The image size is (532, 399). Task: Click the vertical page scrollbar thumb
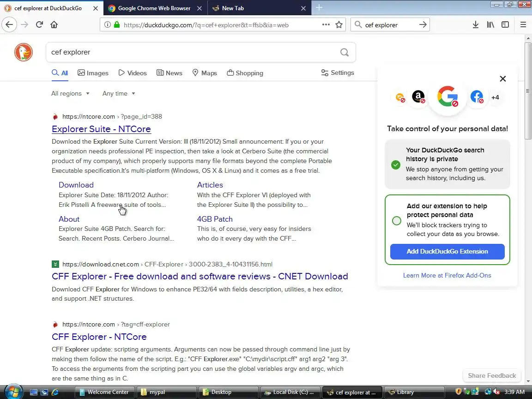[528, 91]
